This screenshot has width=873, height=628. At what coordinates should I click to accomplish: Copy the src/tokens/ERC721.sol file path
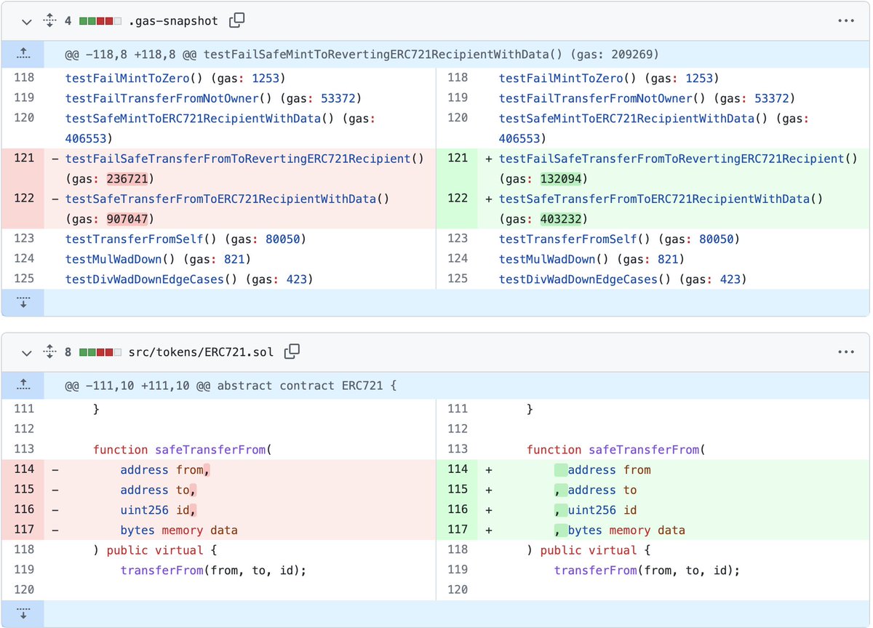point(292,352)
